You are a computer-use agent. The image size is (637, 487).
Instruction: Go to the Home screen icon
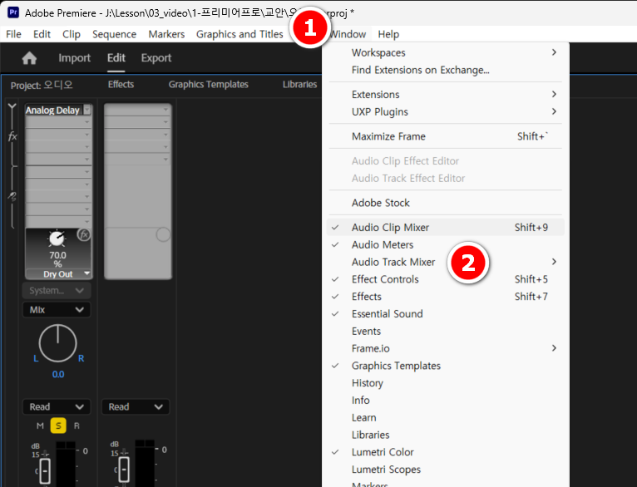(29, 58)
